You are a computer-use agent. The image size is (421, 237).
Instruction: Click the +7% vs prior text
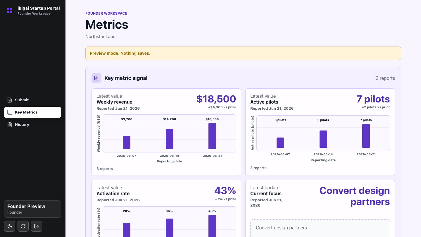(x=225, y=199)
